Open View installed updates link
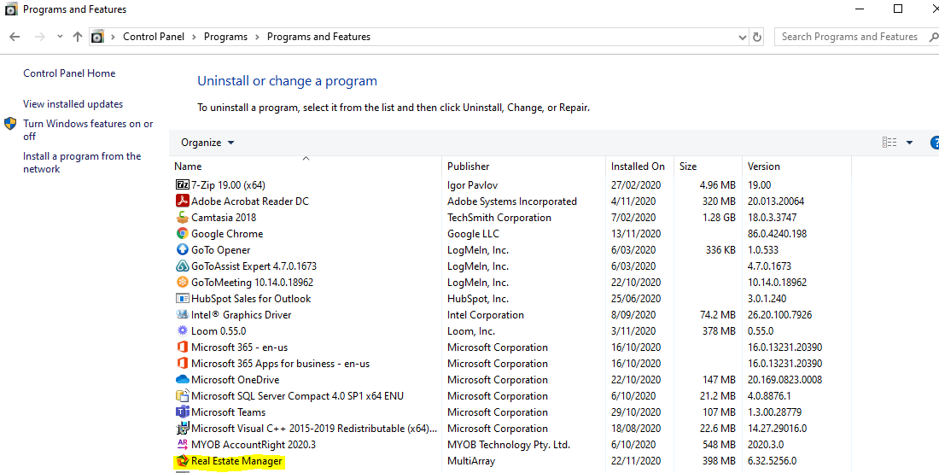The width and height of the screenshot is (939, 473). pos(73,103)
